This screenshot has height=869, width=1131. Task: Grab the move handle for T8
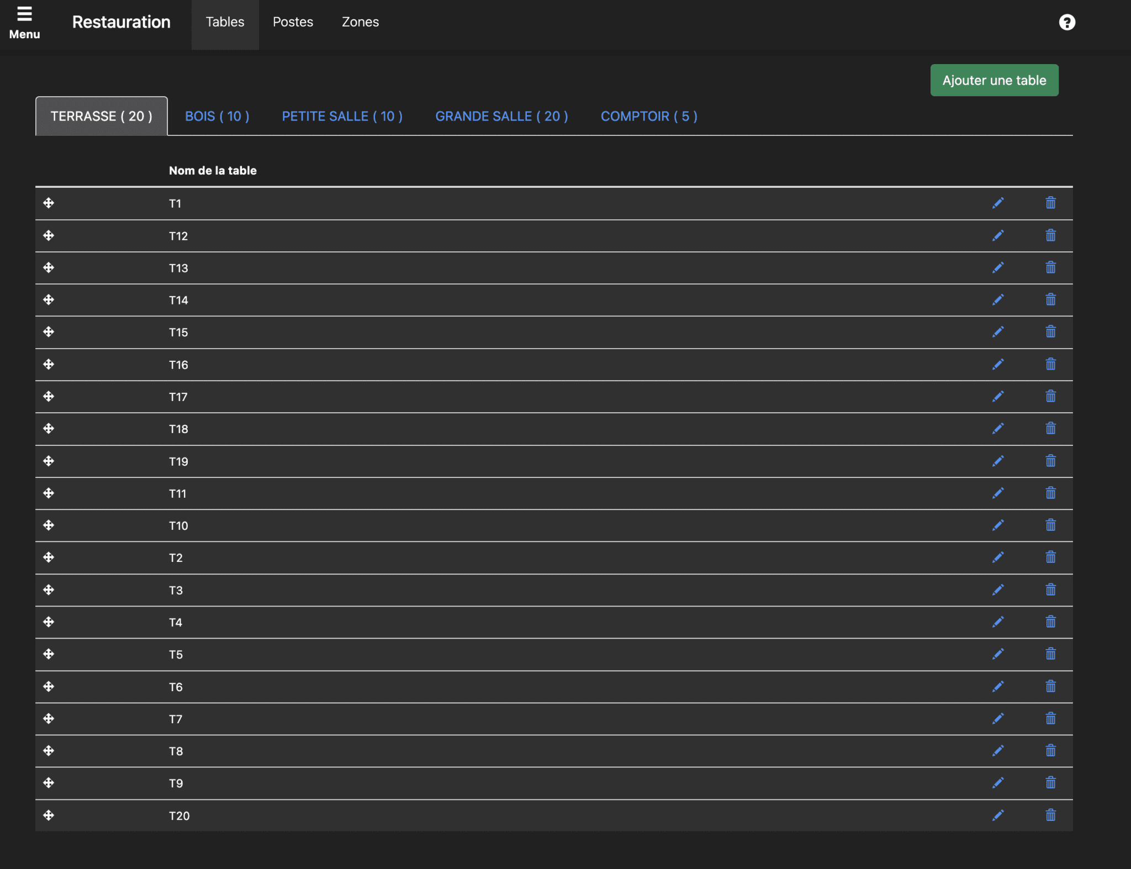(49, 751)
